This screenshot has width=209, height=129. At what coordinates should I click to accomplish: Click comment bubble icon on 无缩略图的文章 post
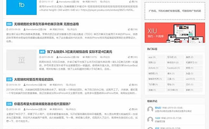click(x=68, y=29)
